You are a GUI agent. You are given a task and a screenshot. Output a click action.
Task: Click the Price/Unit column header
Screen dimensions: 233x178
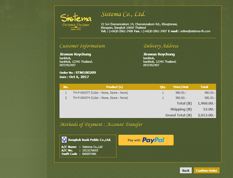tap(181, 87)
